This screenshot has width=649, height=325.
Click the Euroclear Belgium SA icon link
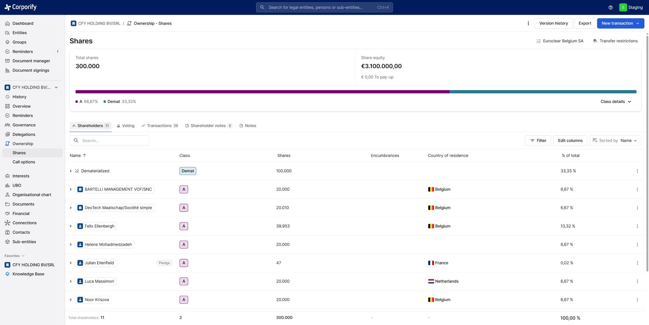[x=538, y=41]
